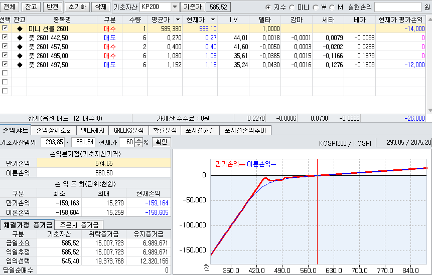Click the 확인 confirm button
Image resolution: width=432 pixels, height=275 pixels.
pyautogui.click(x=162, y=142)
